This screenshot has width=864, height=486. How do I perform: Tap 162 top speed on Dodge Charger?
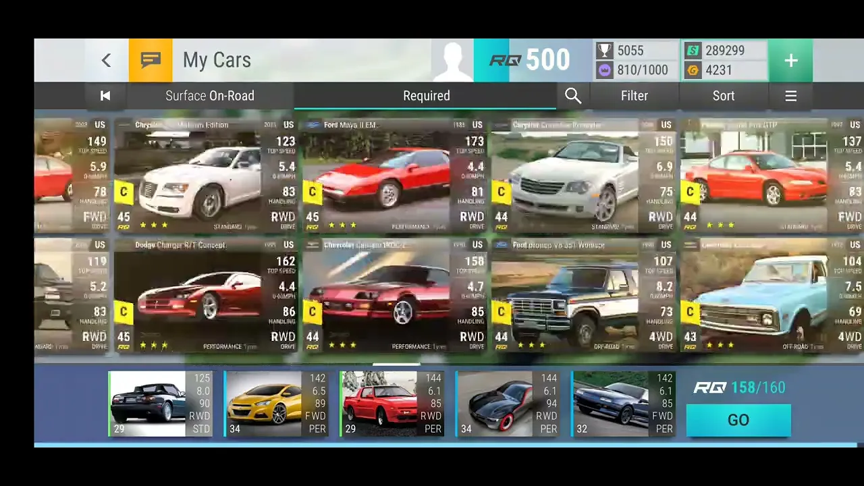click(285, 261)
